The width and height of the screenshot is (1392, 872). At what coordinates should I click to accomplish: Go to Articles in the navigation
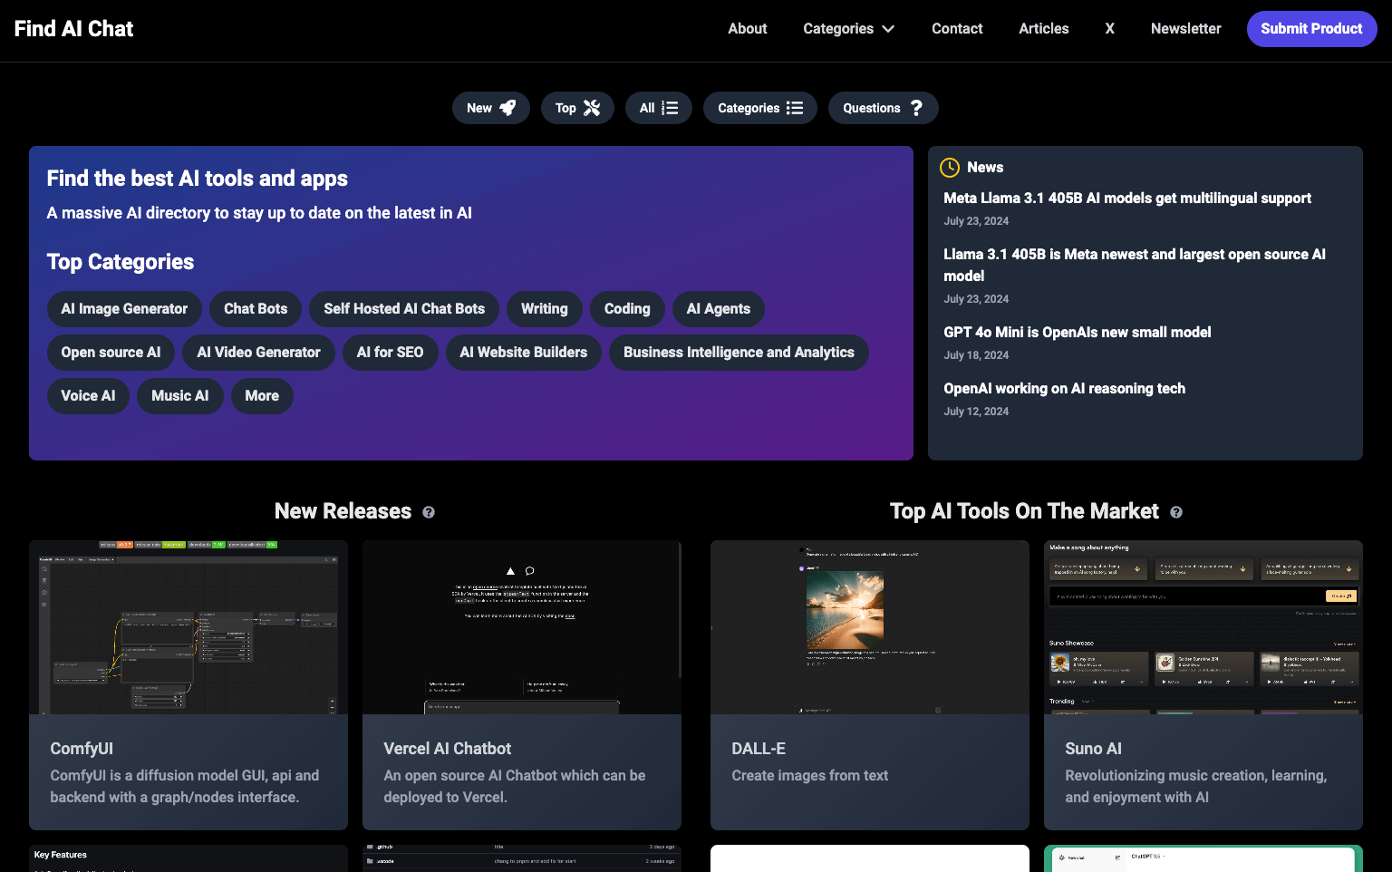click(x=1044, y=29)
